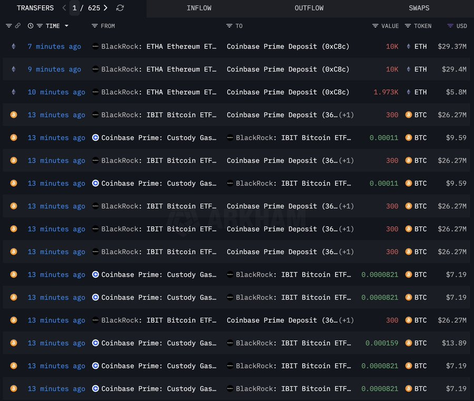Click the Ethereum icon in first row

pos(14,46)
